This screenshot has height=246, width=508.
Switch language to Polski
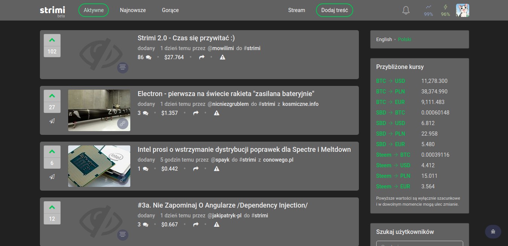[404, 39]
